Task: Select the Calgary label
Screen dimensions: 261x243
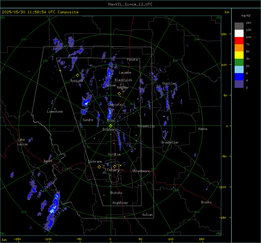Action: pos(113,170)
